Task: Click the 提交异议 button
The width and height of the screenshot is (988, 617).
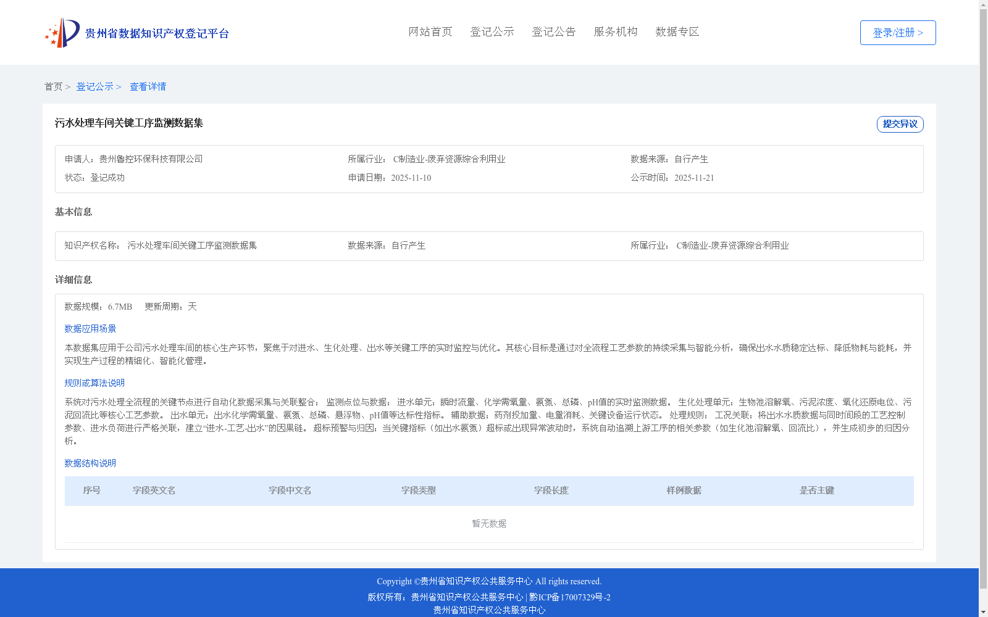Action: pos(900,124)
